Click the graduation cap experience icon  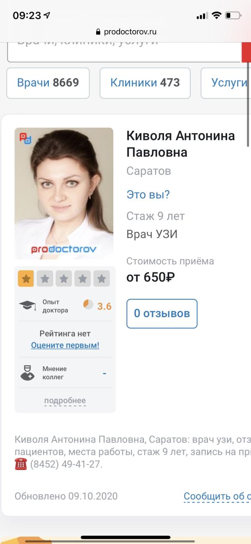tap(28, 306)
